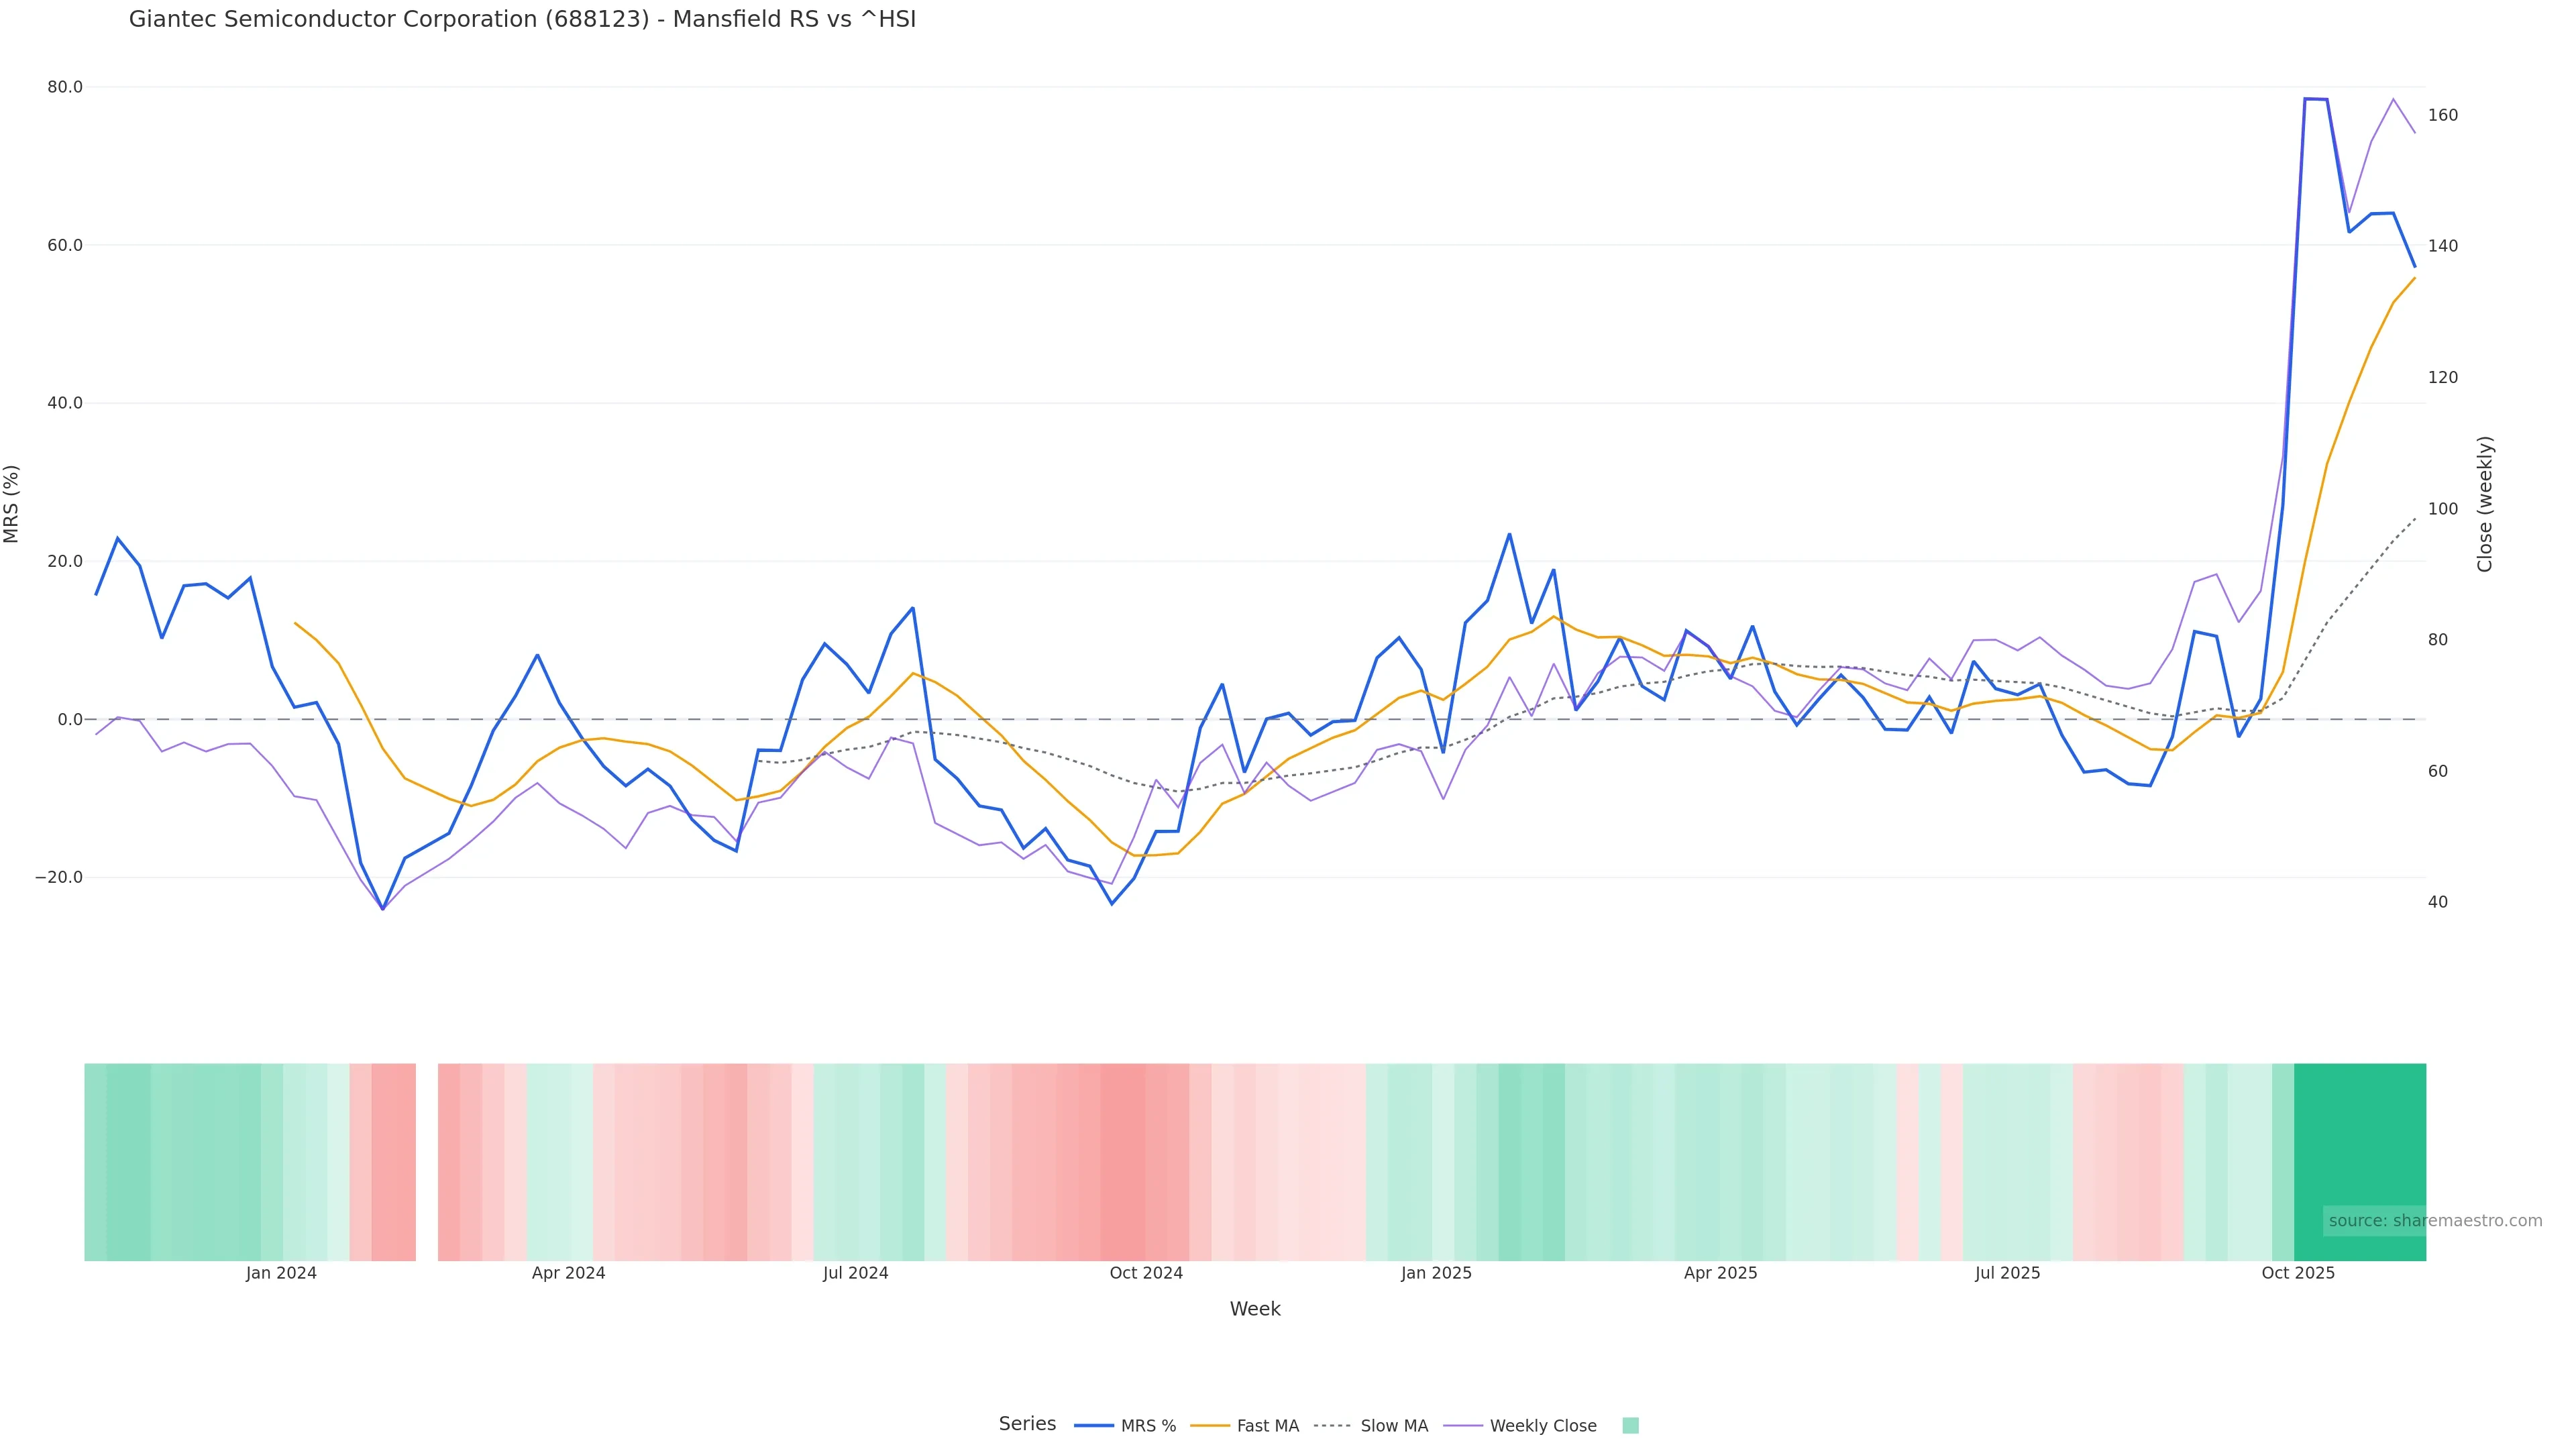Click the −20.0 tick on MRS axis
Viewport: 2576px width, 1449px height.
point(59,878)
